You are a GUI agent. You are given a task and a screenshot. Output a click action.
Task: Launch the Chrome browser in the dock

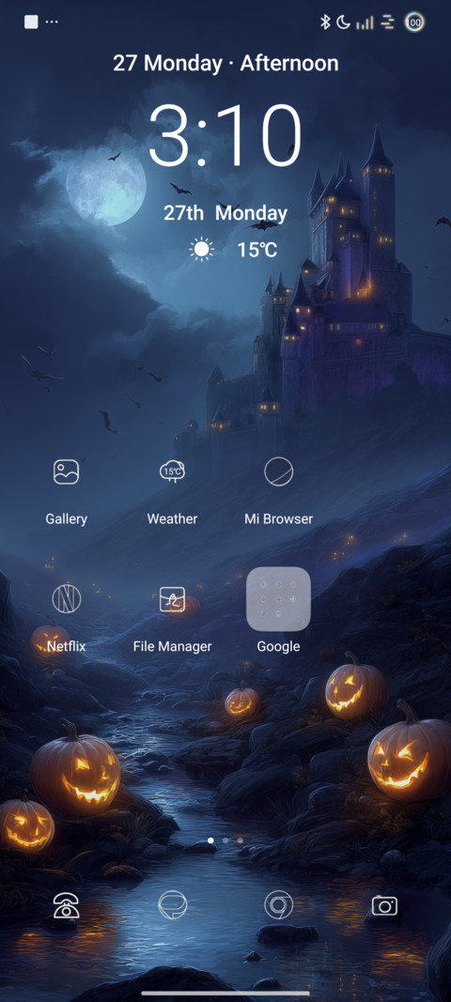[278, 905]
